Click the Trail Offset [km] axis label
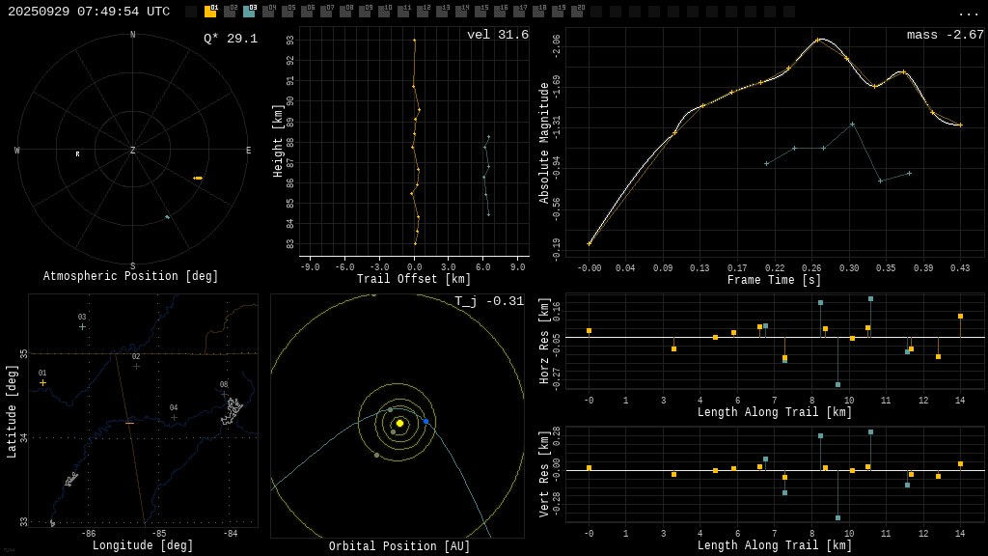This screenshot has height=556, width=988. 413,279
